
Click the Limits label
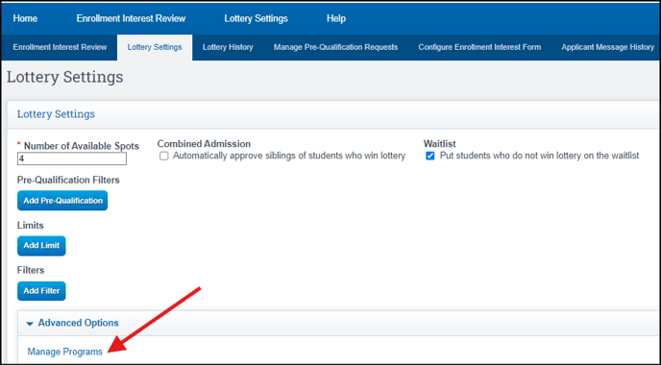31,226
